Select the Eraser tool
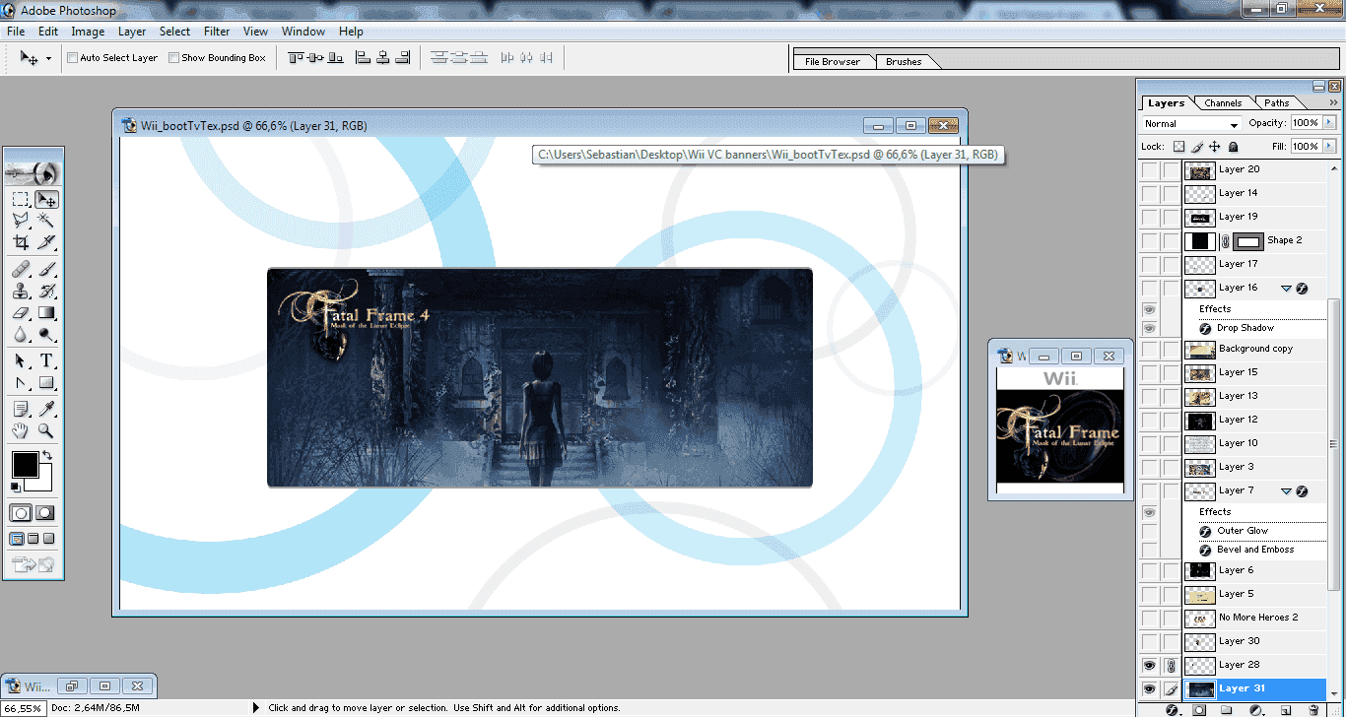 click(21, 312)
